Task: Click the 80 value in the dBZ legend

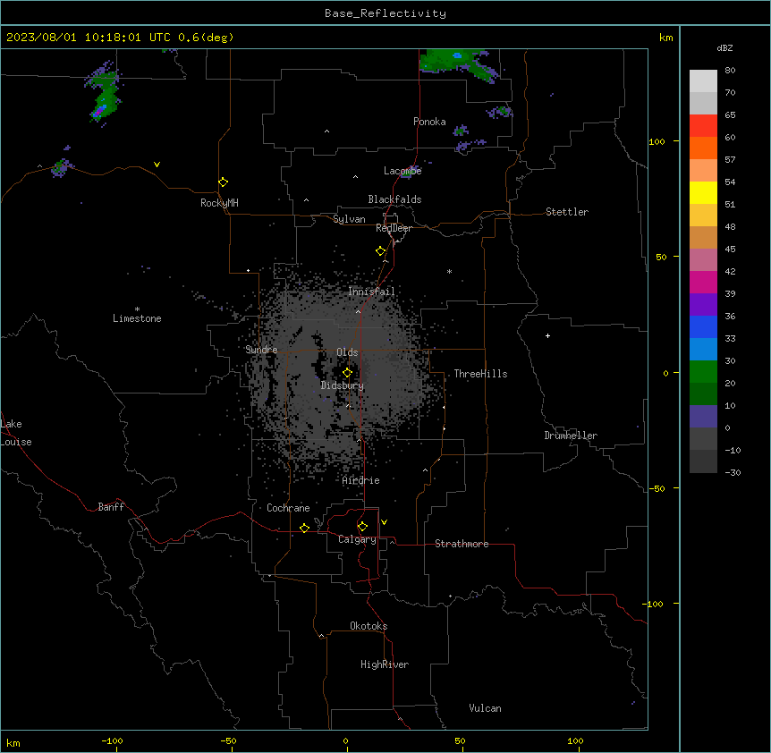Action: pos(730,71)
